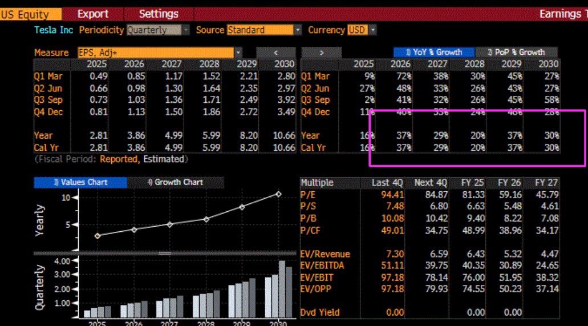The height and width of the screenshot is (326, 588).
Task: Click tallest 2030 quarterly bar
Action: click(282, 289)
